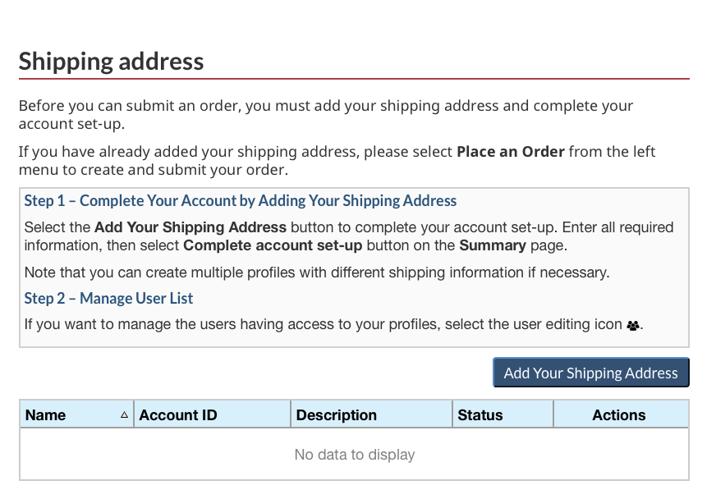Click the bold 'Place an Order' text
Viewport: 716px width, 499px height.
click(510, 152)
